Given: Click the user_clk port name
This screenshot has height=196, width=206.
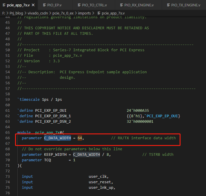Looking at the screenshot, I should tap(98, 177).
